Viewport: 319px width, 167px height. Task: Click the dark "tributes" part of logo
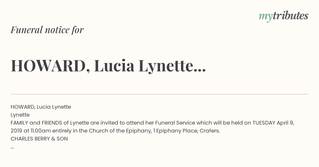point(290,16)
